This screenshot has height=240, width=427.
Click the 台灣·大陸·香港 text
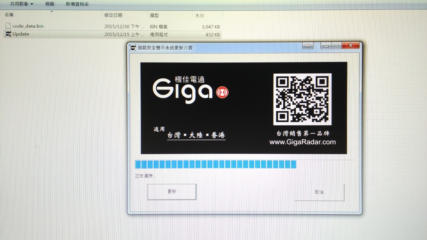pos(196,135)
